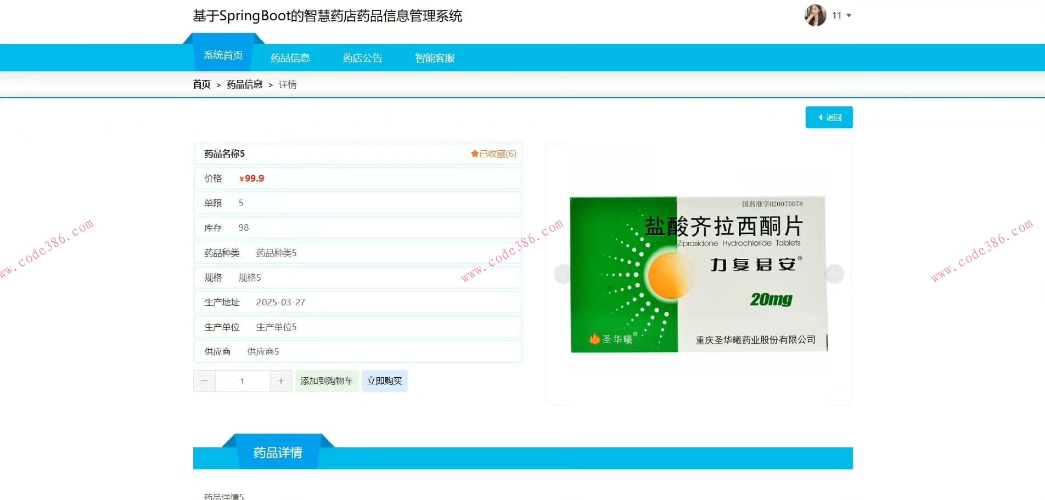The height and width of the screenshot is (500, 1045).
Task: Click inside the quantity input field
Action: (242, 380)
